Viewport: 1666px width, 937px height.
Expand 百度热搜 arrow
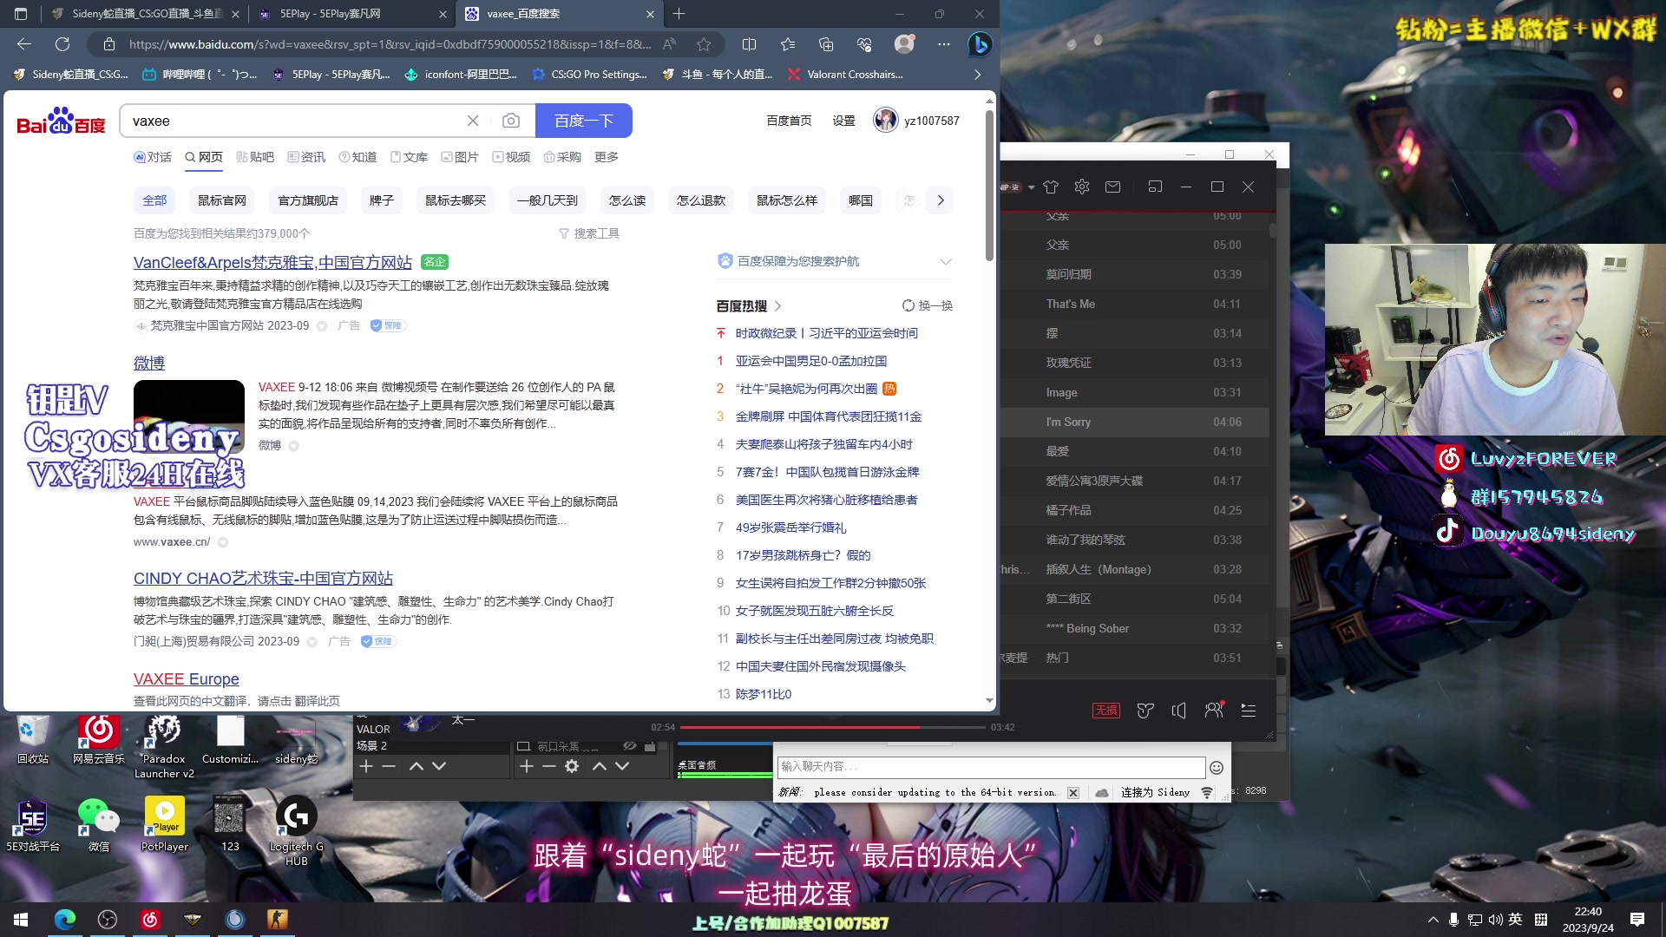[777, 306]
